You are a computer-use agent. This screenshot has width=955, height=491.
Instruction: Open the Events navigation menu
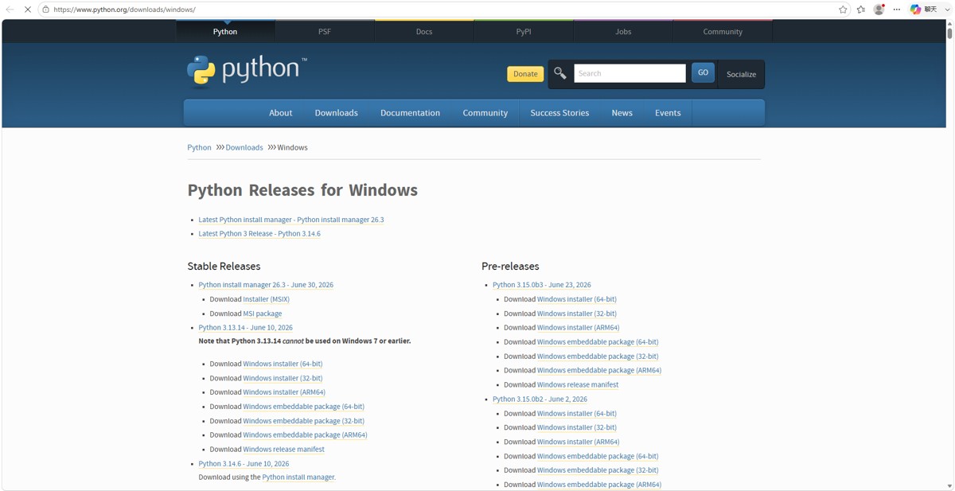click(668, 113)
